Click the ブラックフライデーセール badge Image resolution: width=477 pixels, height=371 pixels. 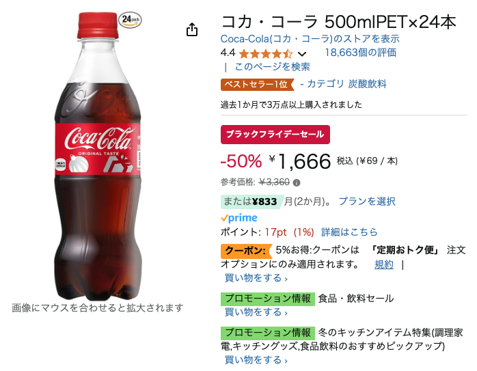click(x=275, y=134)
